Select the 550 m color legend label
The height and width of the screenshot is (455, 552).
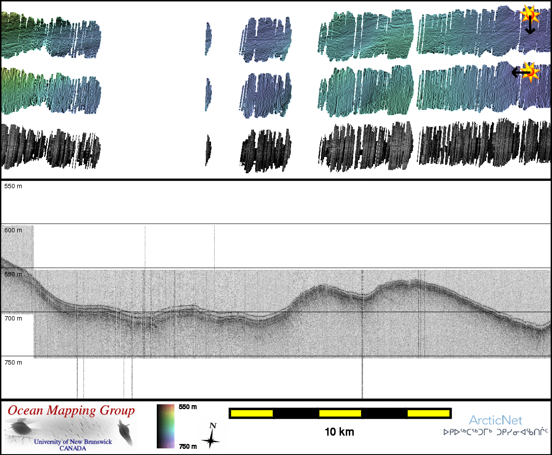pyautogui.click(x=188, y=407)
